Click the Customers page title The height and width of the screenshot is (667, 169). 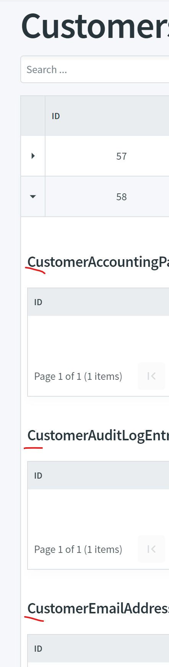coord(95,26)
